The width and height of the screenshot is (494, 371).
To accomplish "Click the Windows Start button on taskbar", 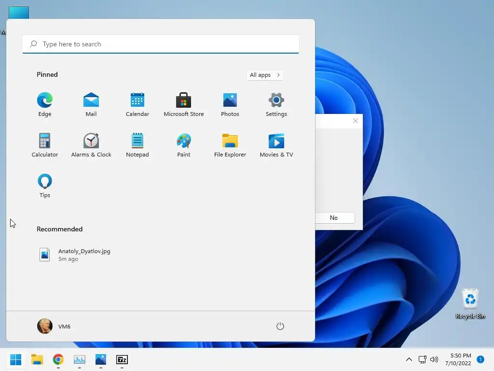I will point(15,359).
